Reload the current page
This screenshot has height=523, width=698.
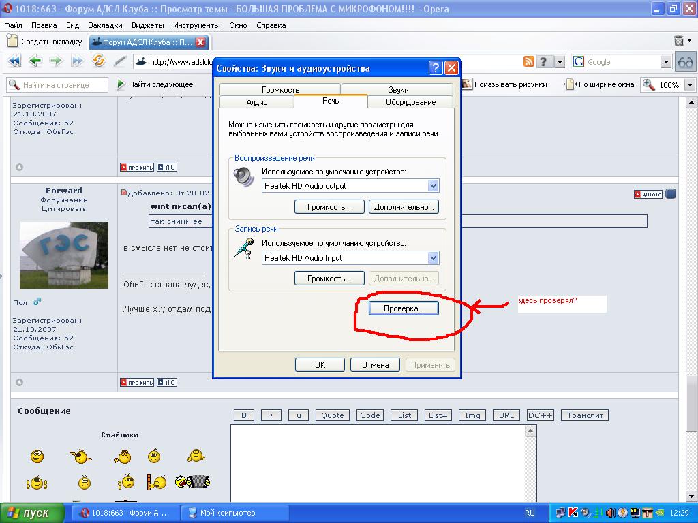(99, 61)
